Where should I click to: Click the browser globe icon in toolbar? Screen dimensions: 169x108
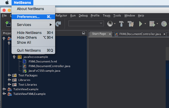tap(110, 24)
